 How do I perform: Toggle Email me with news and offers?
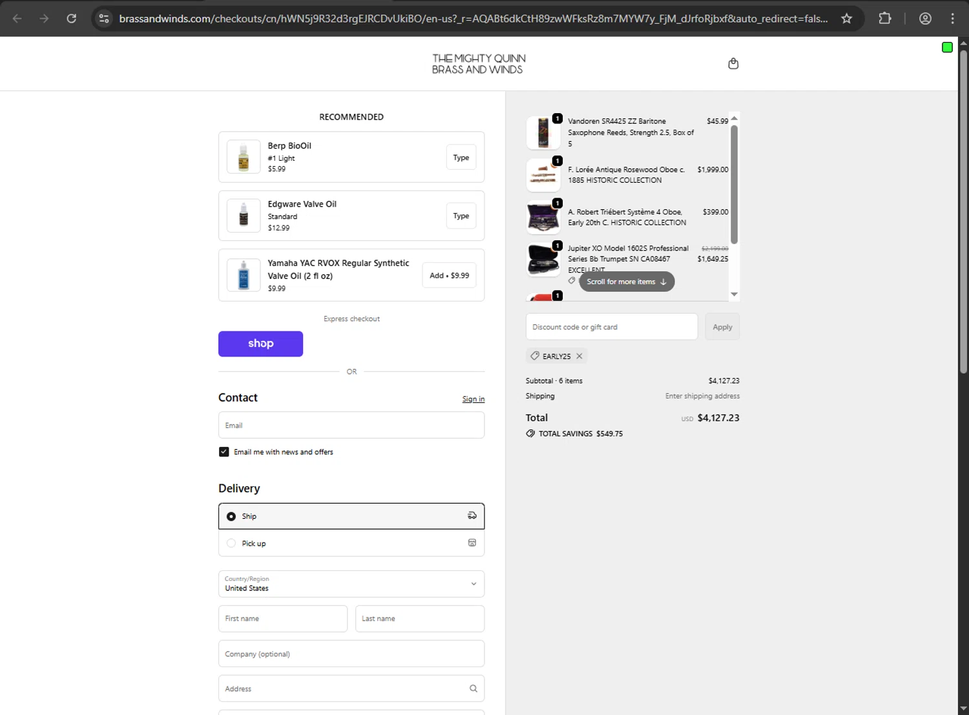(x=224, y=451)
